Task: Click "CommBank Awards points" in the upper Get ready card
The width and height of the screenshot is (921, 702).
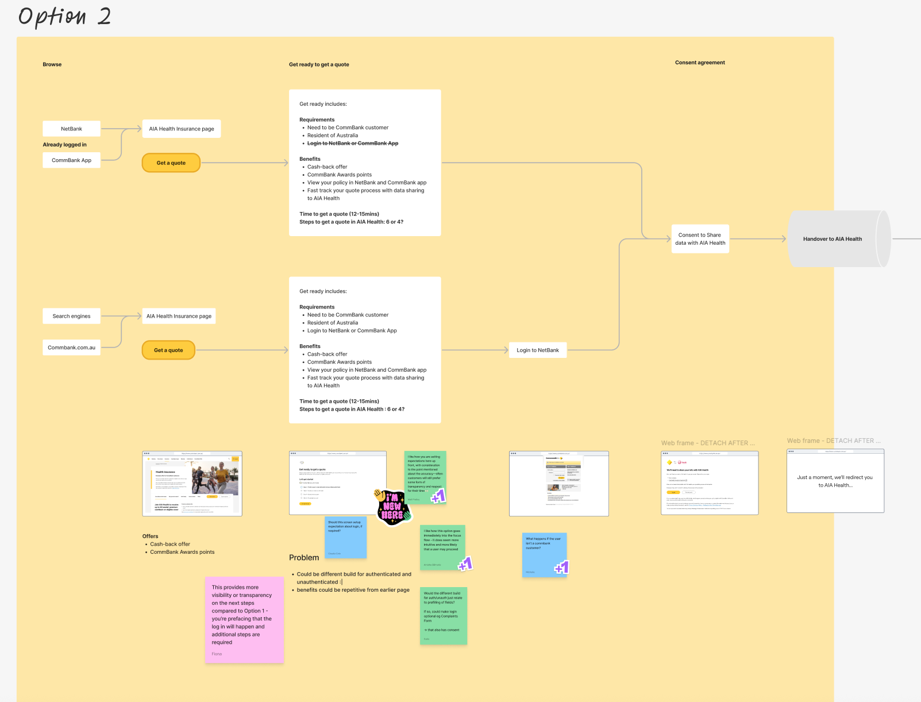Action: point(339,175)
